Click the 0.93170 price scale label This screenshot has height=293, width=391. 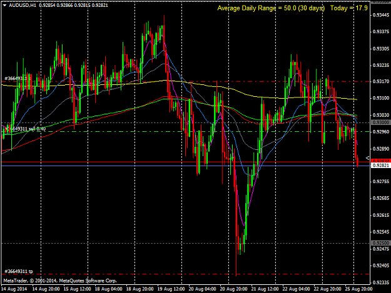tap(381, 81)
